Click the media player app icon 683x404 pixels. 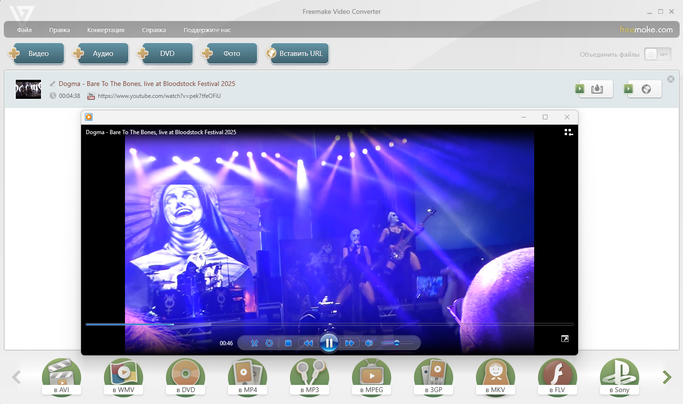(x=89, y=117)
